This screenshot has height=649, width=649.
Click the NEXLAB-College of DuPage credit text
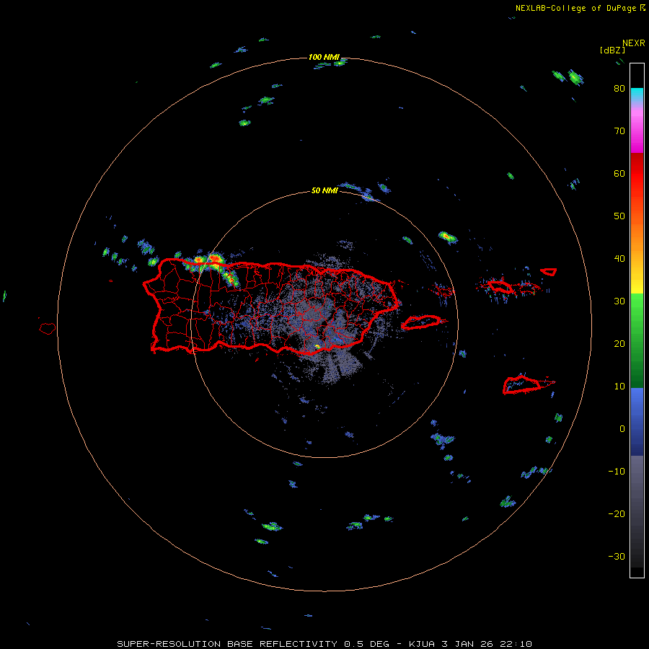point(580,8)
